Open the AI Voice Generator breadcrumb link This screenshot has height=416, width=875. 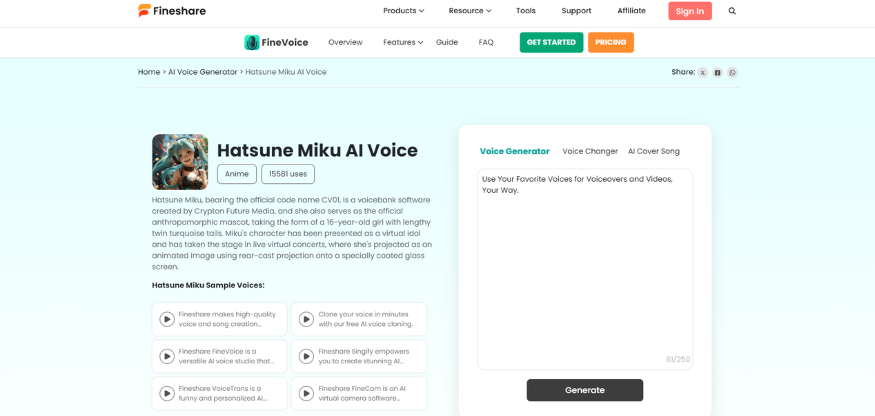point(203,72)
